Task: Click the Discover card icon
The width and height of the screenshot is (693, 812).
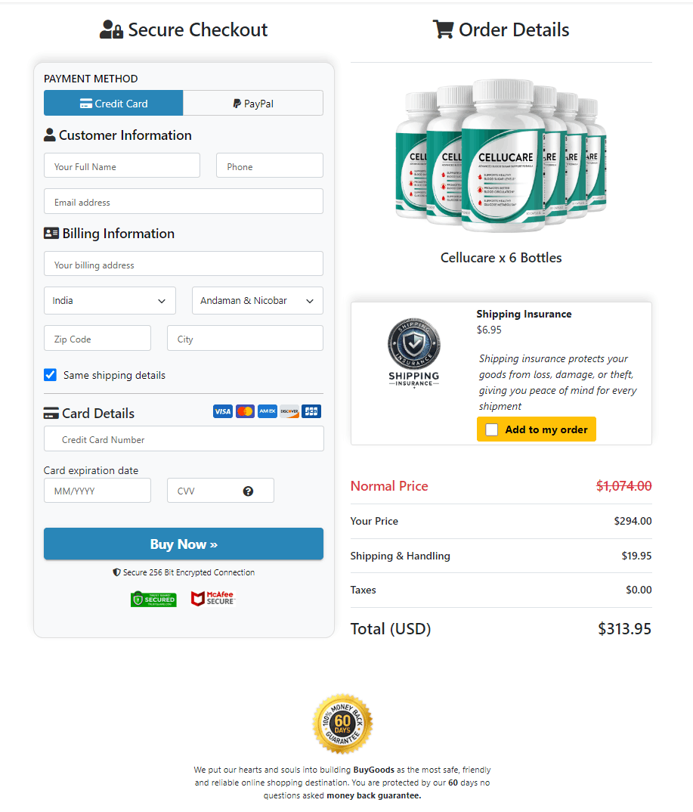Action: [289, 411]
